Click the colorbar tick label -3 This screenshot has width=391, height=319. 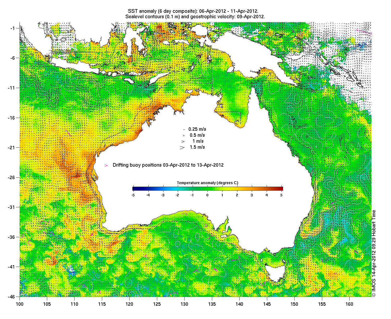163,195
